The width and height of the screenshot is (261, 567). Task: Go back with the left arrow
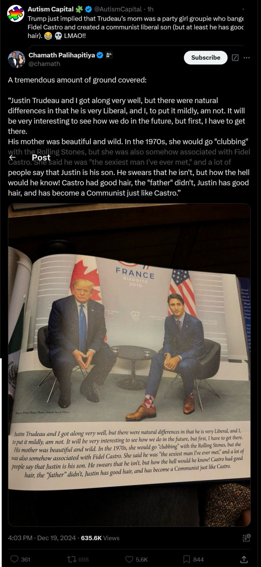click(13, 157)
